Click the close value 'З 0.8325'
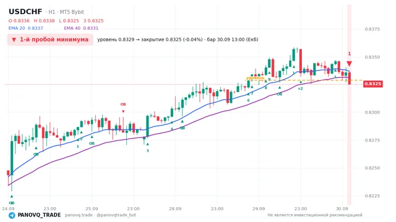This screenshot has height=222, width=396. tap(93, 20)
